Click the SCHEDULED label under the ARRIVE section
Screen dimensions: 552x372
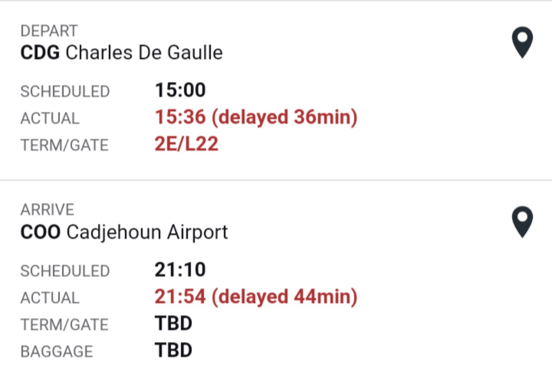pyautogui.click(x=65, y=271)
